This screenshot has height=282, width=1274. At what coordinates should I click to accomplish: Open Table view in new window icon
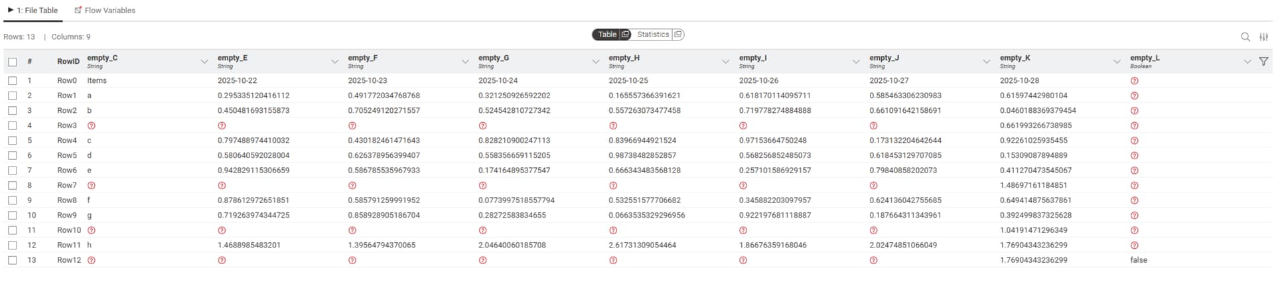[x=625, y=35]
